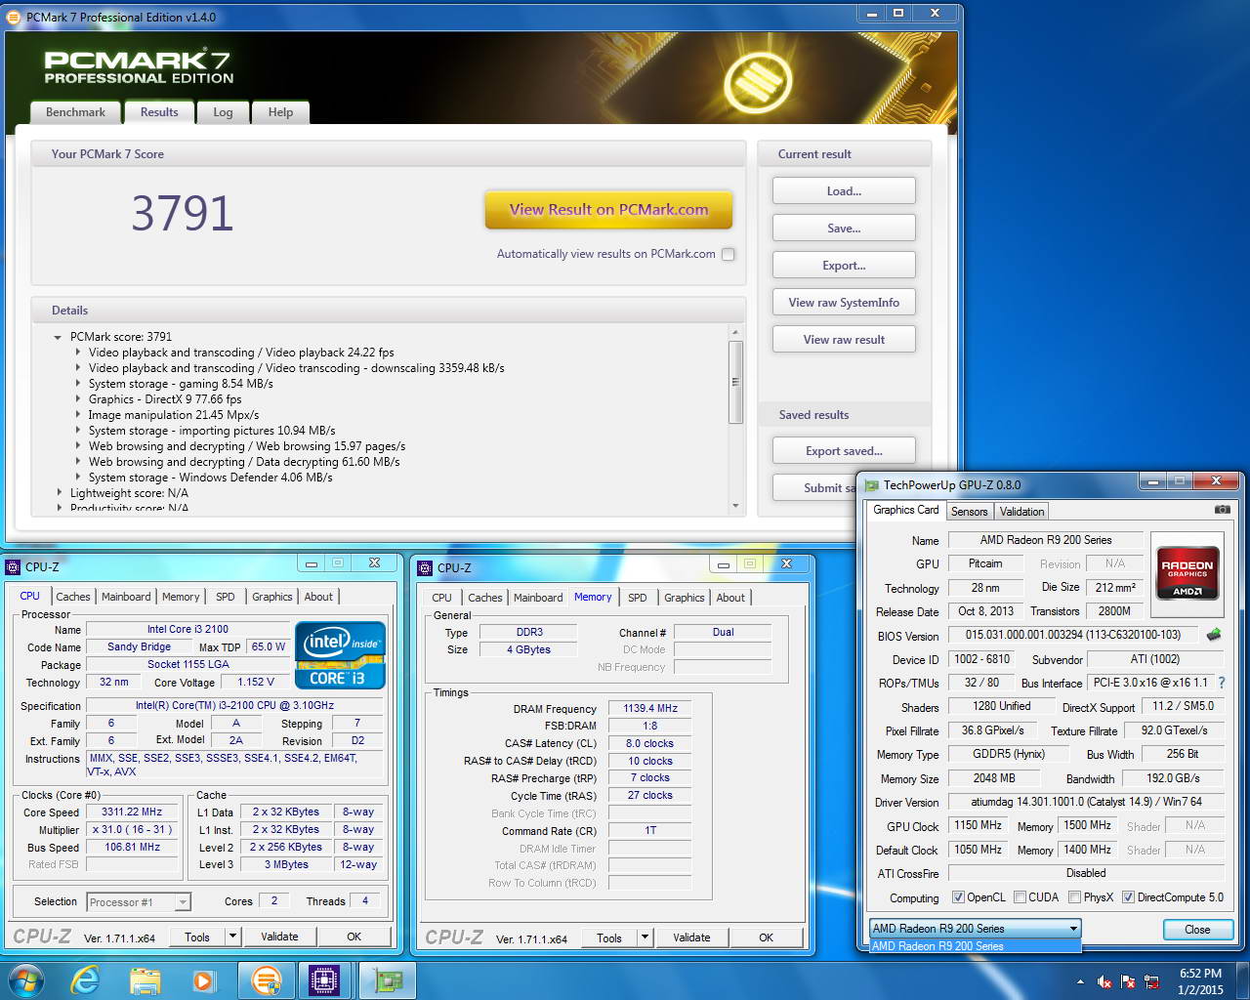Screen dimensions: 1250x1000
Task: Collapse the PCMark score tree node
Action: coord(58,337)
